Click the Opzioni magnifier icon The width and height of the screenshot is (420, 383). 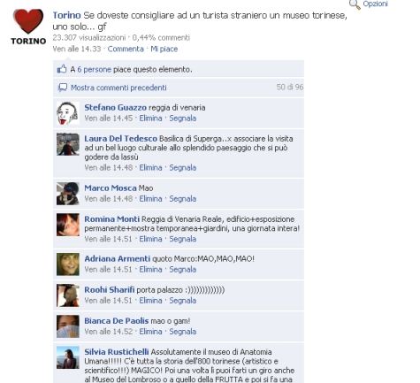pyautogui.click(x=355, y=4)
